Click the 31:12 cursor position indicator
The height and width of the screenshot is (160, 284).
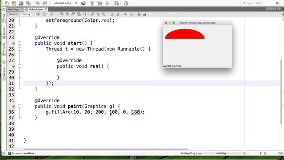[x=263, y=153]
